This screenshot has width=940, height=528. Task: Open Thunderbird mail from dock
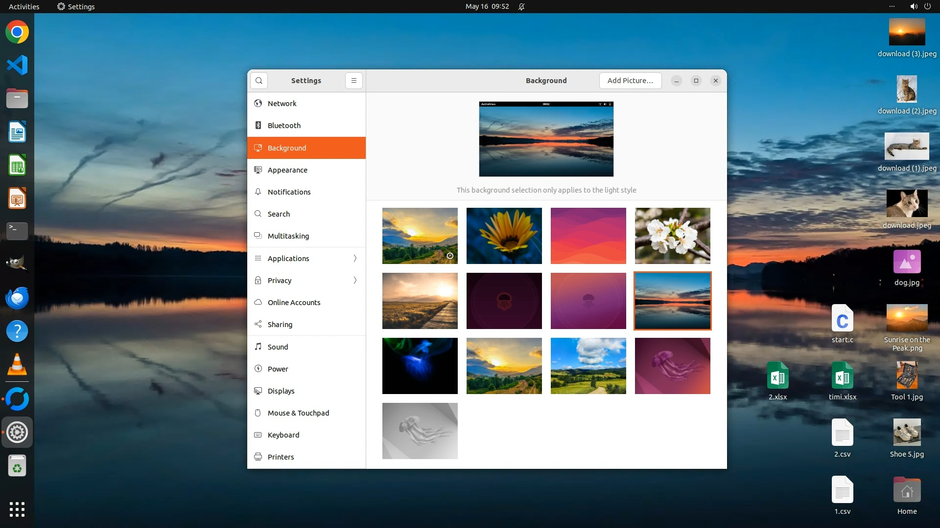click(17, 298)
